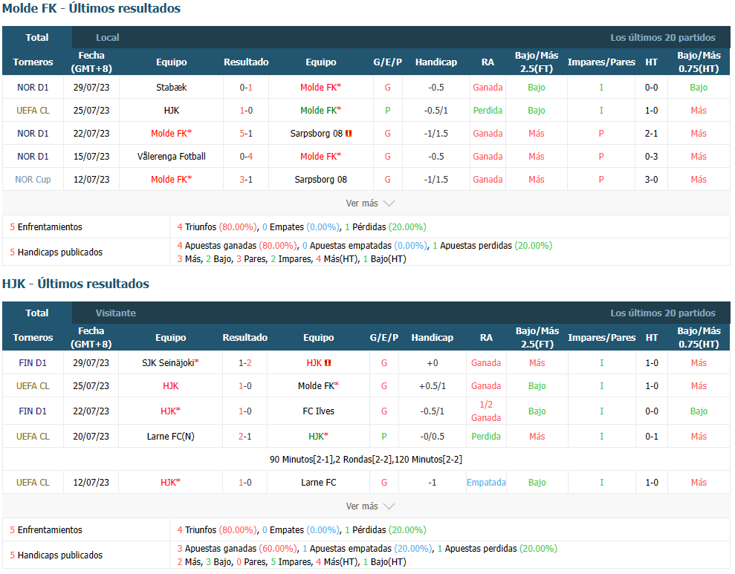Click the 2-1 half-time score in Sarpsborg 08 row
735x574 pixels.
coord(651,134)
